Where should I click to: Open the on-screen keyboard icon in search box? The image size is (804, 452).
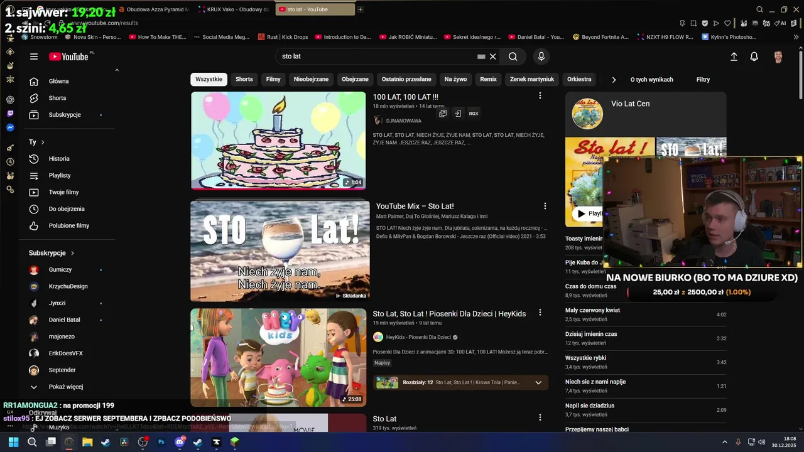(x=481, y=56)
